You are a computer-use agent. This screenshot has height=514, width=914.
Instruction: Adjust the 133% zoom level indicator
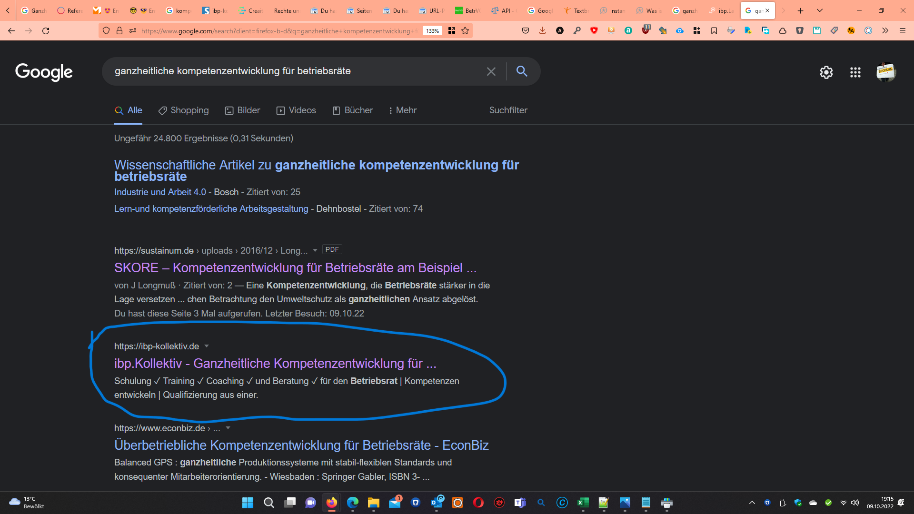(432, 30)
